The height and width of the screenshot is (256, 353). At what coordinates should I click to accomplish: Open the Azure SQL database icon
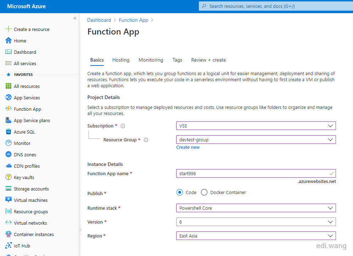click(8, 132)
